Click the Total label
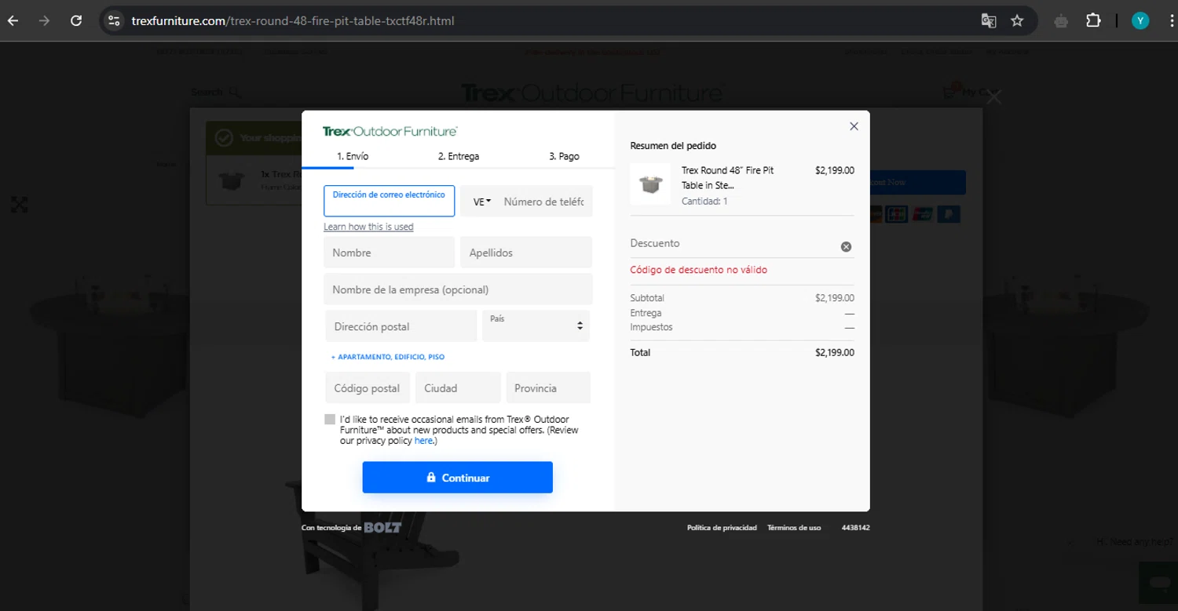Screen dimensions: 1178x611 click(640, 353)
